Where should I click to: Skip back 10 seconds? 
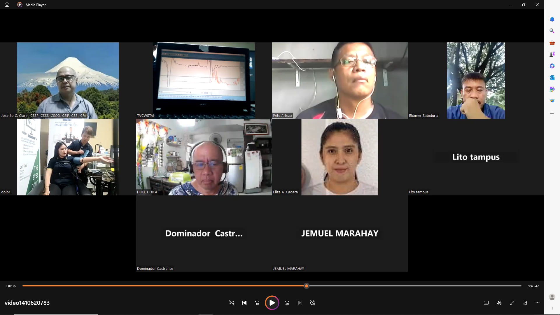(257, 303)
